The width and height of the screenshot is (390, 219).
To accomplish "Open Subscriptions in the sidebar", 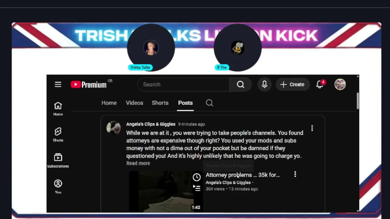I will point(58,161).
